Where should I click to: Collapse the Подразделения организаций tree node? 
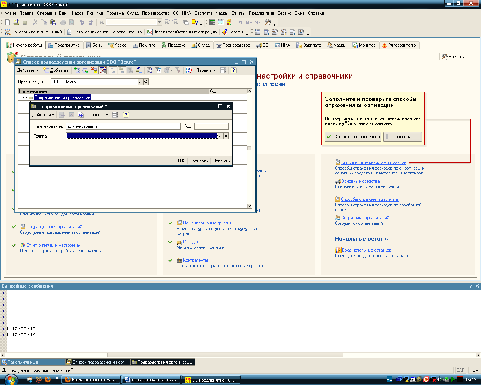click(23, 98)
